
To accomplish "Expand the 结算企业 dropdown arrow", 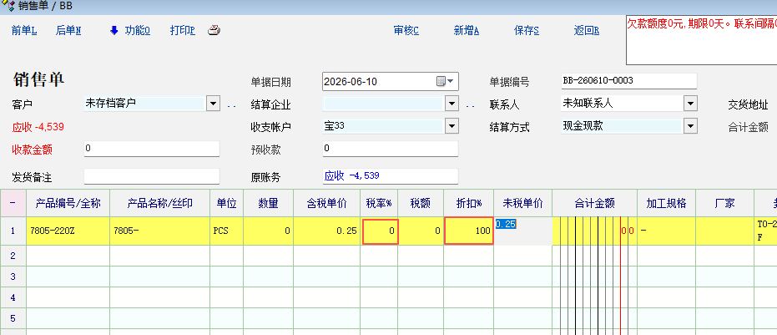I will click(x=452, y=104).
